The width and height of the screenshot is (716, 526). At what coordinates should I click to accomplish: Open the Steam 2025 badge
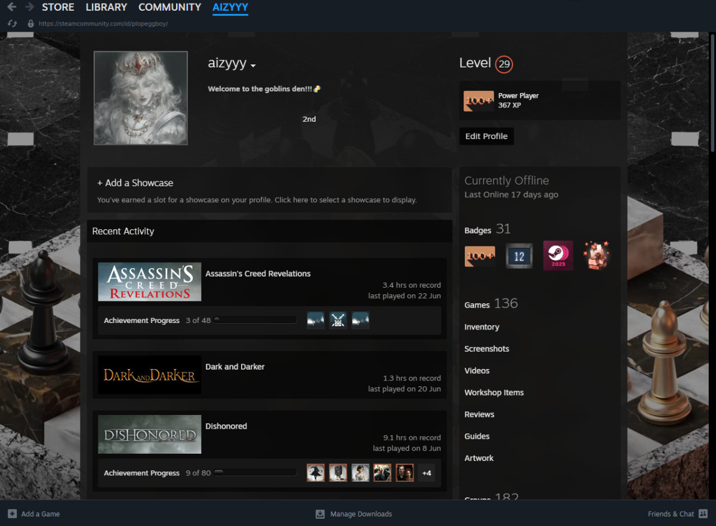[x=558, y=256]
